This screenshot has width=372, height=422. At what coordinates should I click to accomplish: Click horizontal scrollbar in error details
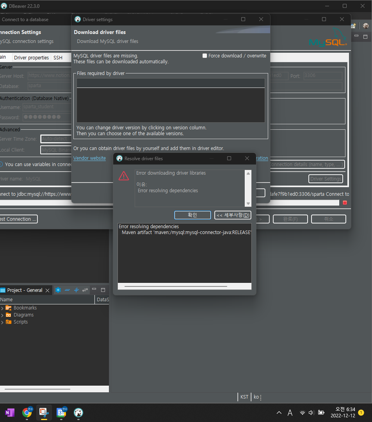(176, 286)
